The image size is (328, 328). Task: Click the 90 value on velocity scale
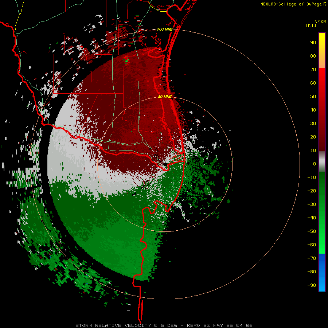pyautogui.click(x=313, y=43)
